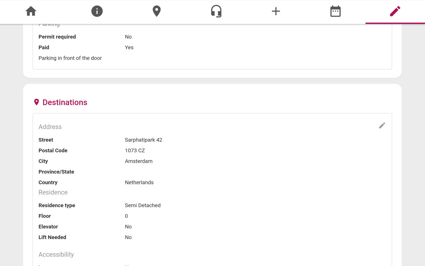Click the postal code 1073 CZ
The width and height of the screenshot is (425, 266).
[135, 151]
